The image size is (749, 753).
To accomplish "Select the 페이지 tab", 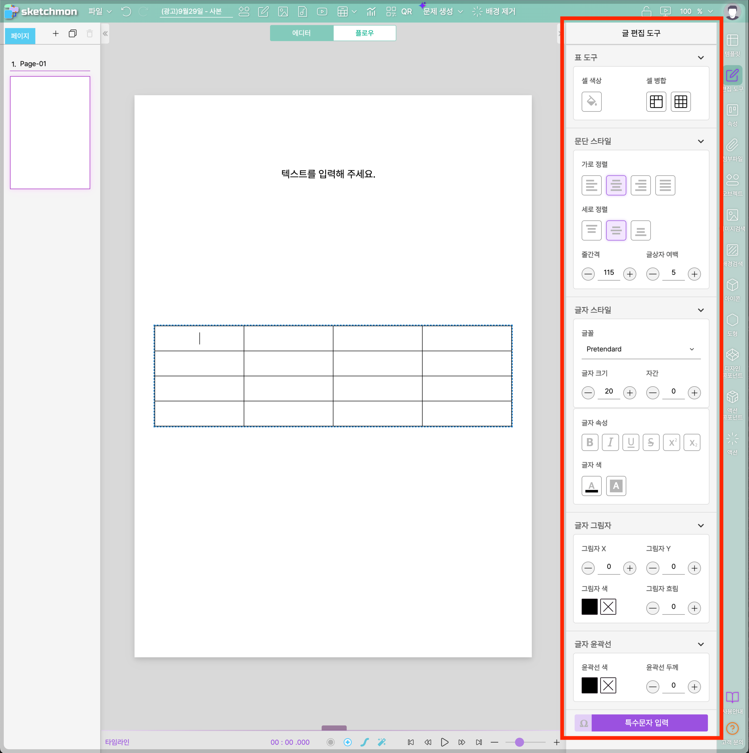I will point(20,36).
